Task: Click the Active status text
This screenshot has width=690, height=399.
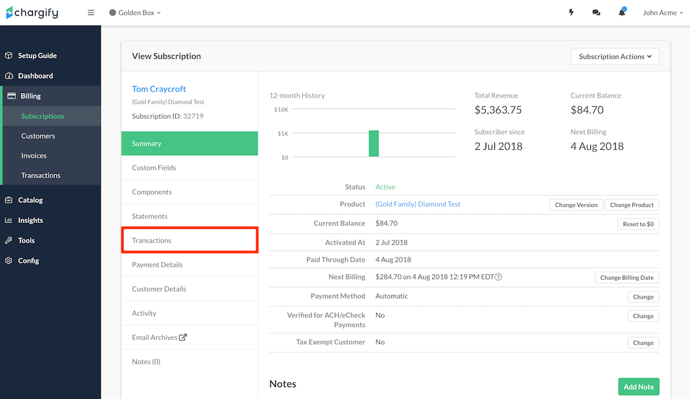Action: 385,187
